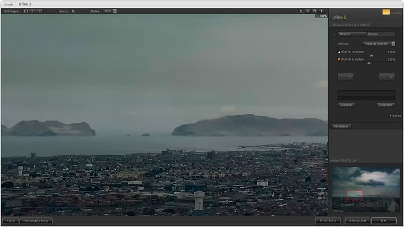The width and height of the screenshot is (404, 227).
Task: Confirm with the OK button
Action: click(x=384, y=221)
